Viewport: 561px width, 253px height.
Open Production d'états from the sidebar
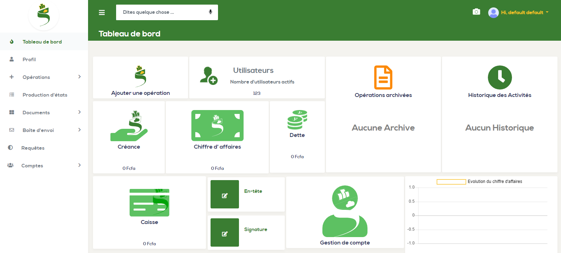pyautogui.click(x=45, y=95)
